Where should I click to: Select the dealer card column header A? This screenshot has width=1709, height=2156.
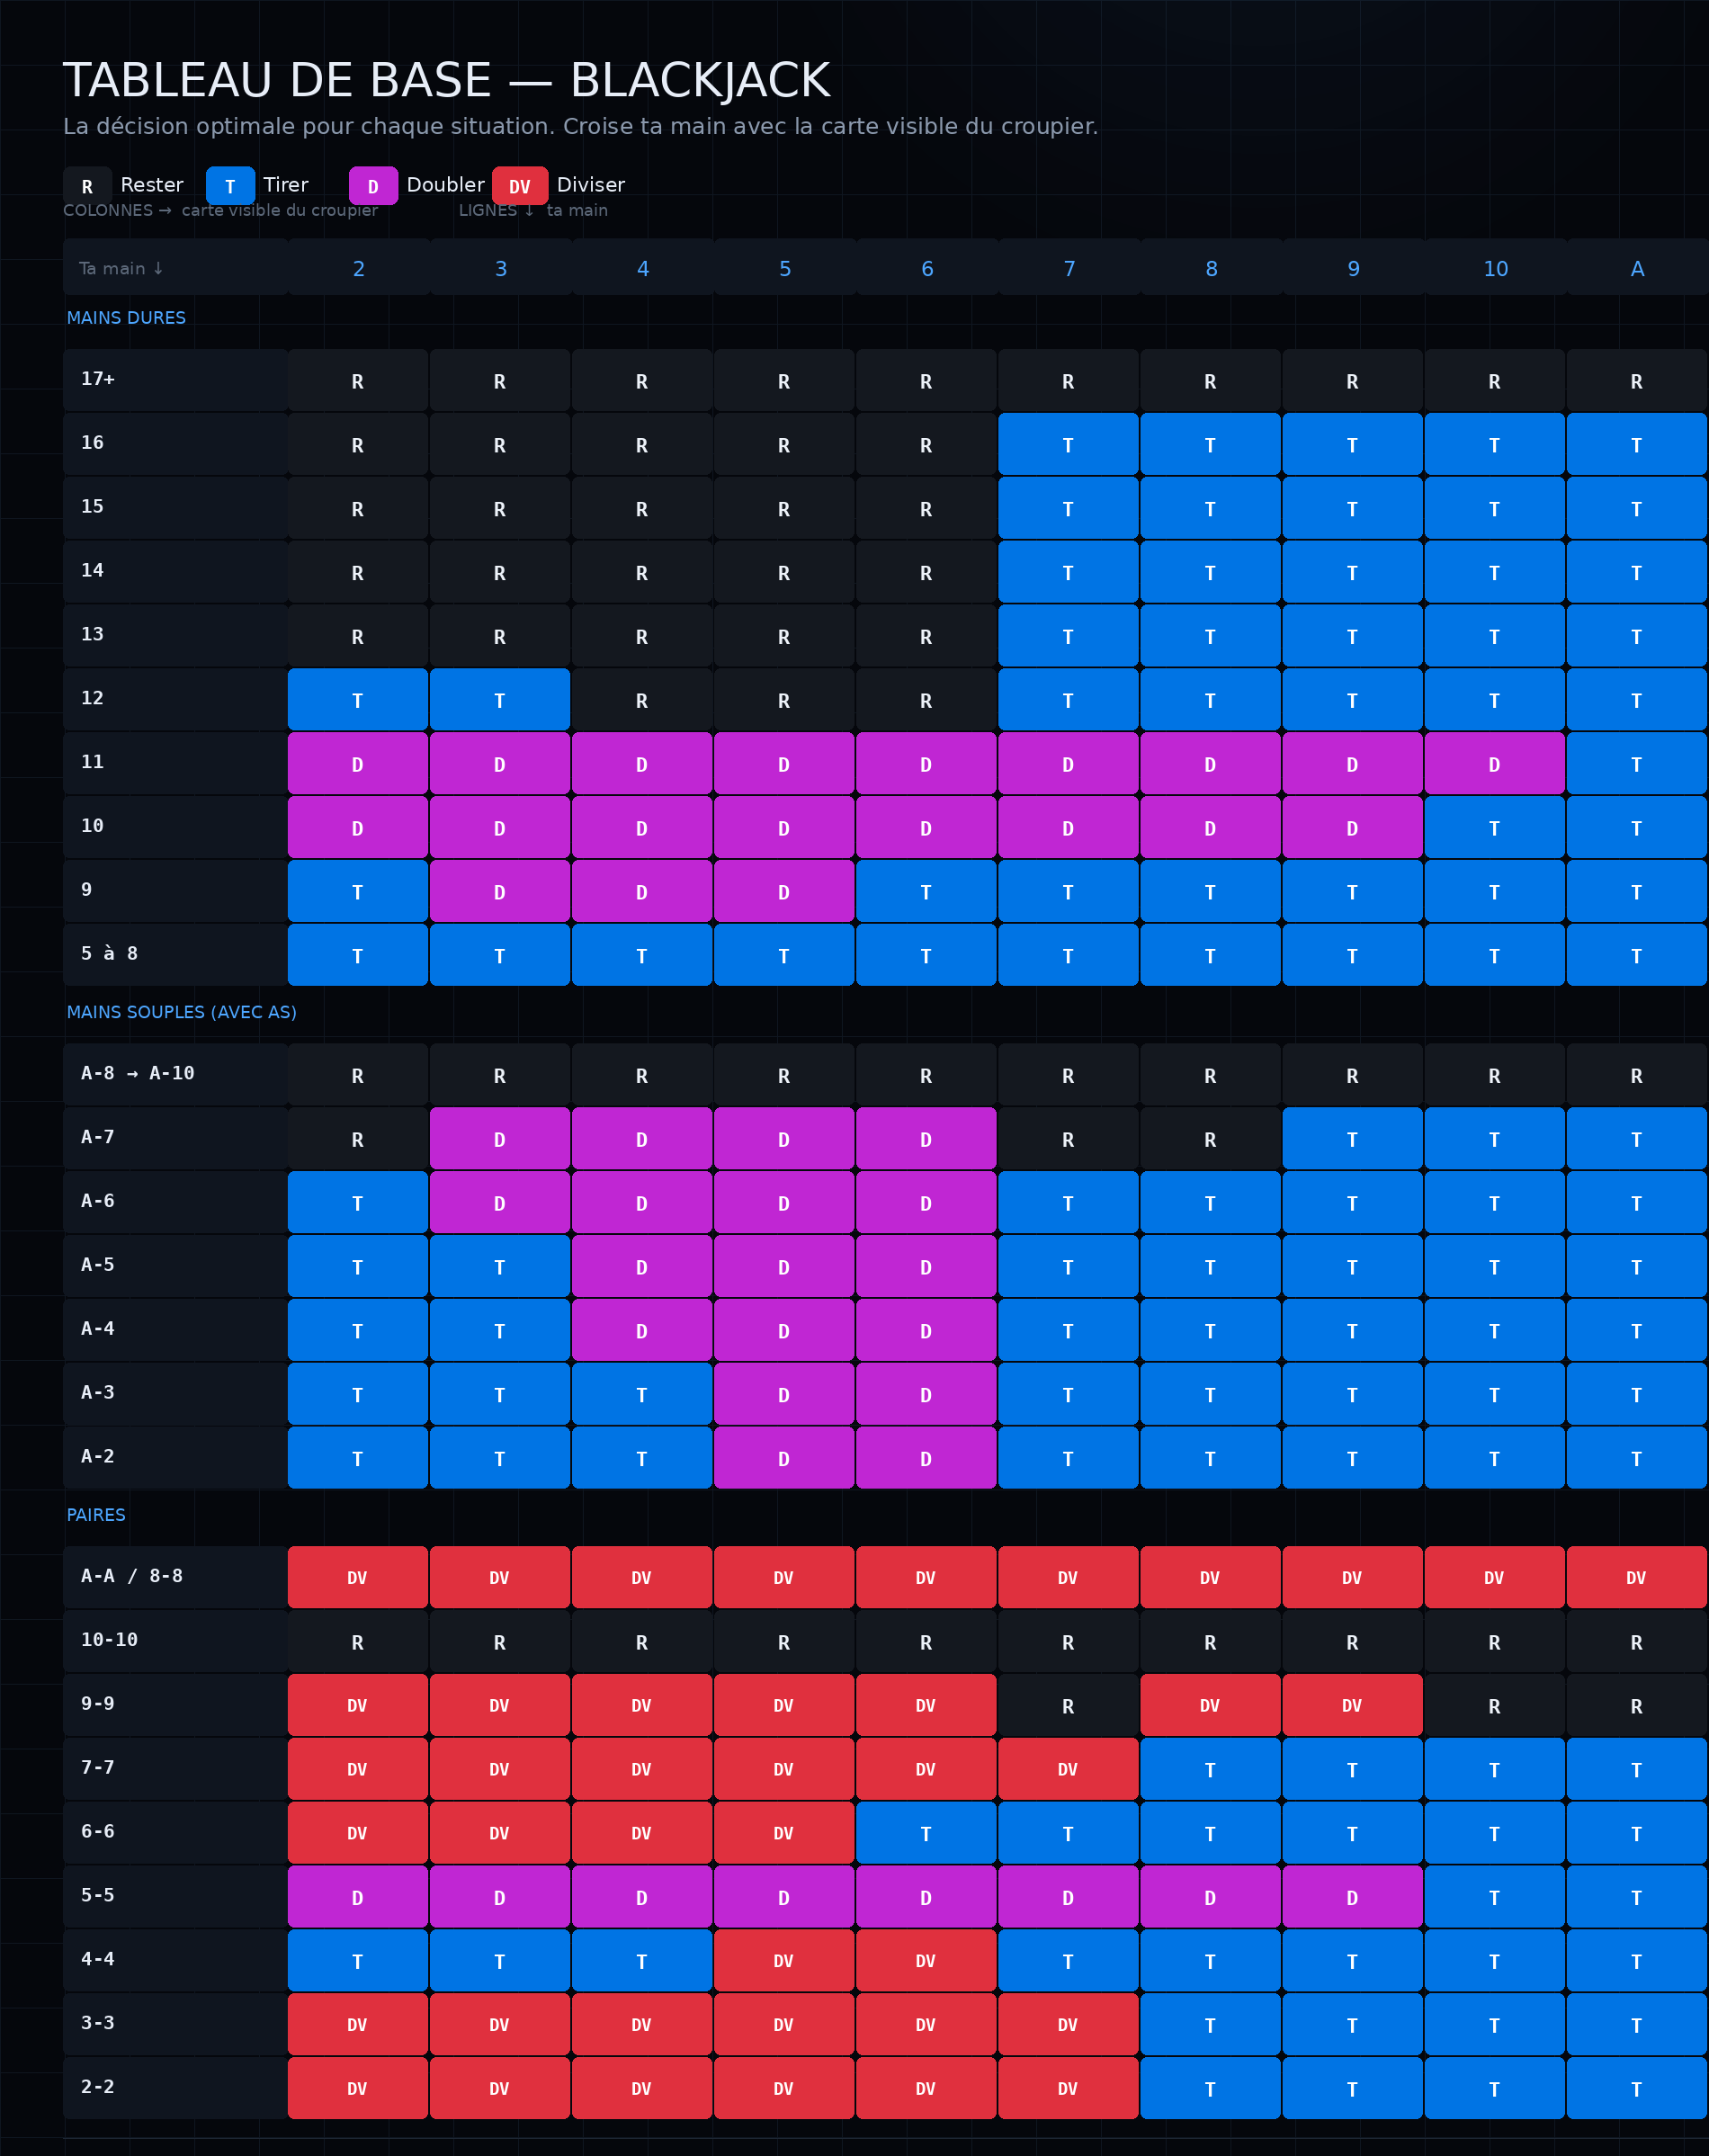point(1636,268)
